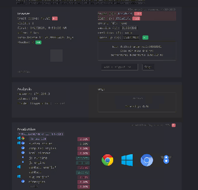Click the green badge beside loose fp hash
This screenshot has width=198, height=190.
[145, 38]
